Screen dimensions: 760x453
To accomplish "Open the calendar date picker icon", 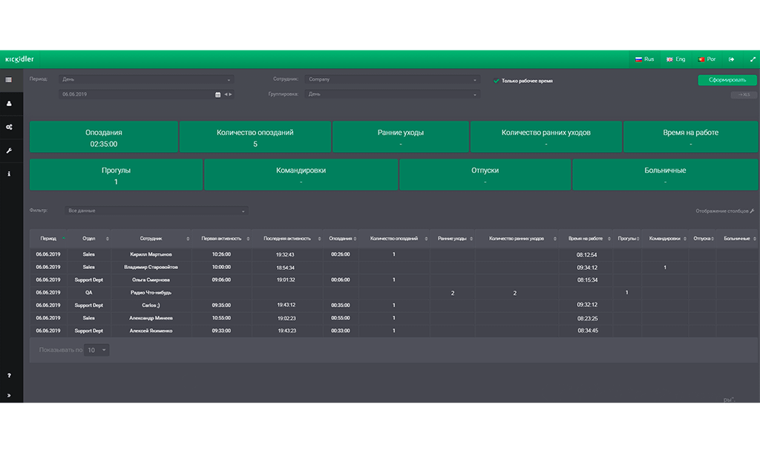I will tap(217, 94).
